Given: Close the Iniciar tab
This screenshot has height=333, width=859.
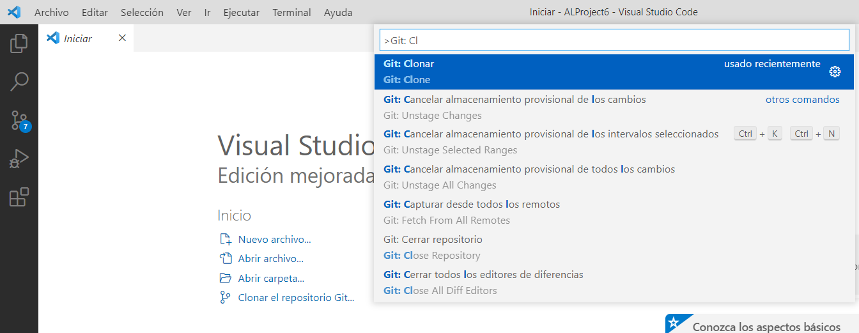Looking at the screenshot, I should coord(122,38).
